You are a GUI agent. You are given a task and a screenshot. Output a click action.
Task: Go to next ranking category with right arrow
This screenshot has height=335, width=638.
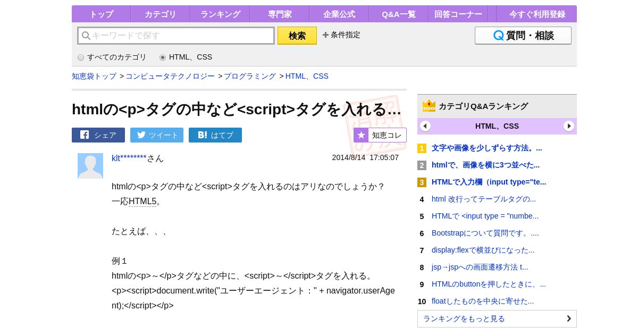[x=569, y=126]
